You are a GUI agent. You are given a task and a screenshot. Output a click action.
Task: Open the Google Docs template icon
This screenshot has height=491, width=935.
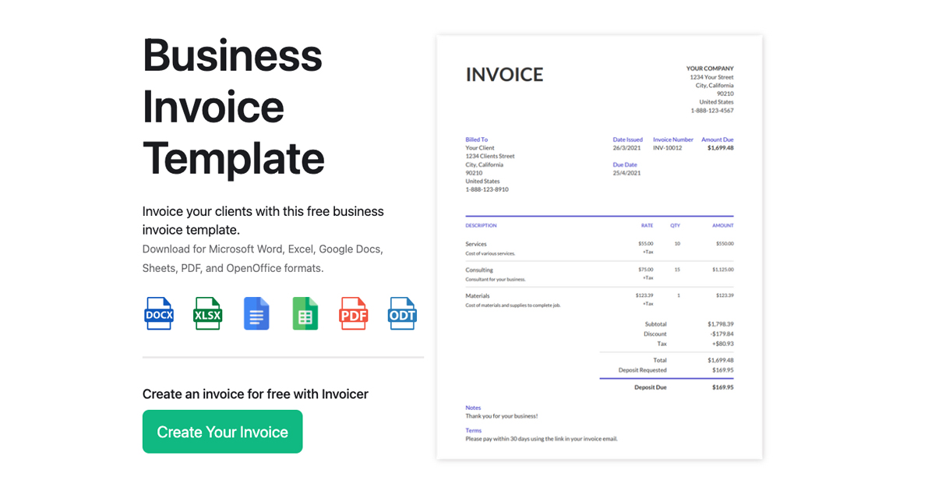point(256,313)
